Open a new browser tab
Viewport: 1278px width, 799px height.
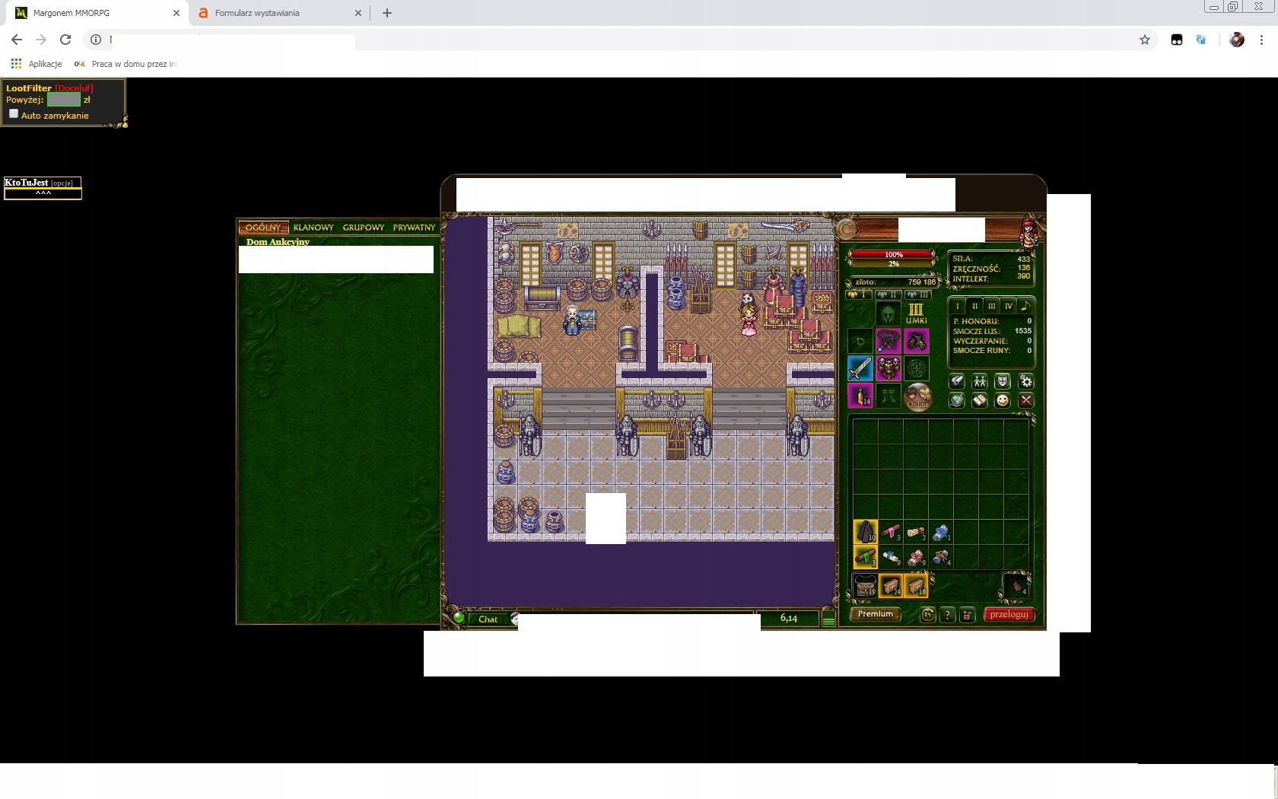pyautogui.click(x=387, y=13)
